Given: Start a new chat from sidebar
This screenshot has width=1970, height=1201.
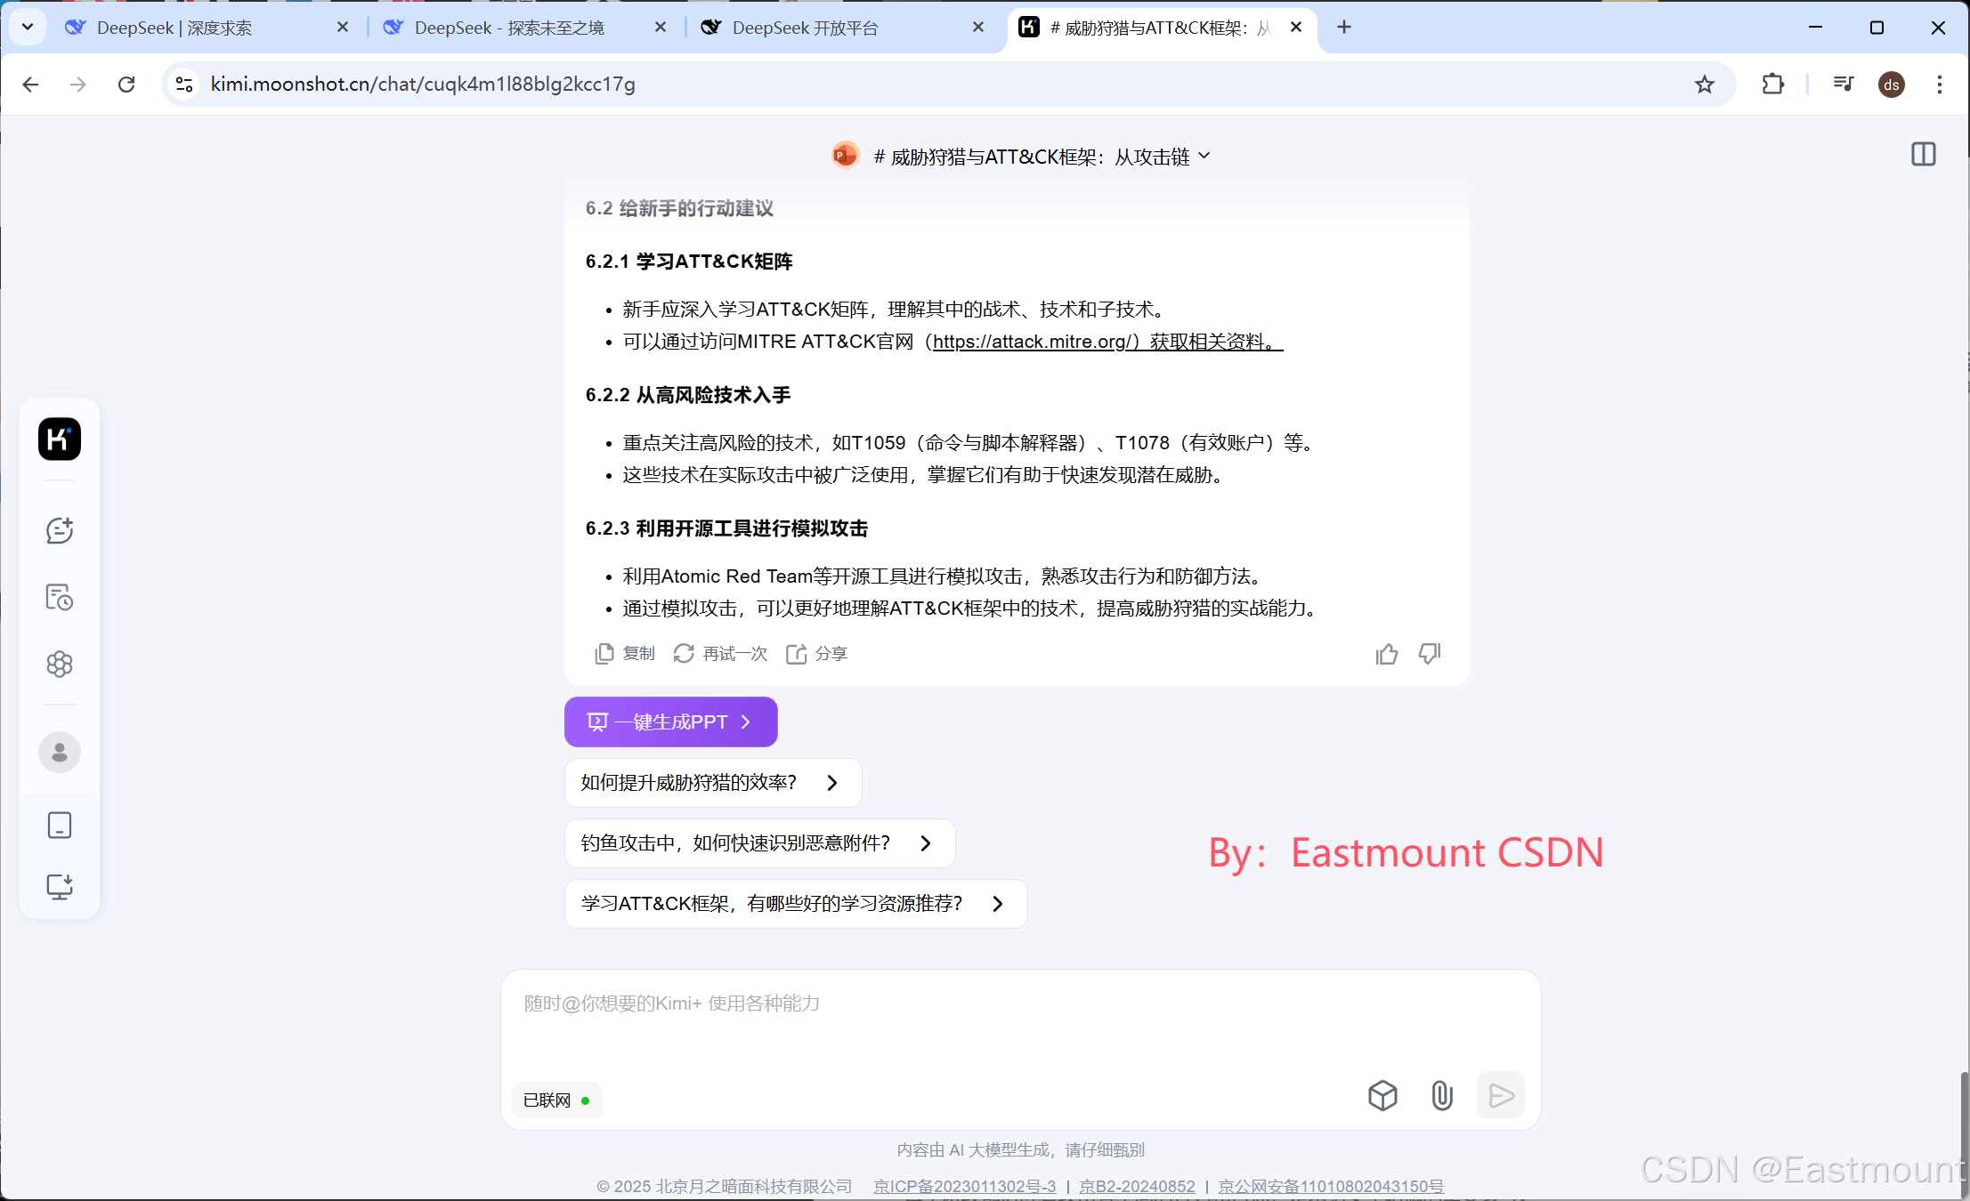Looking at the screenshot, I should 60,531.
